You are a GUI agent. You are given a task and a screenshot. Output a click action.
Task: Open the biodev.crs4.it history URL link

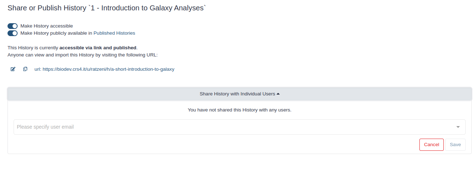pos(108,69)
